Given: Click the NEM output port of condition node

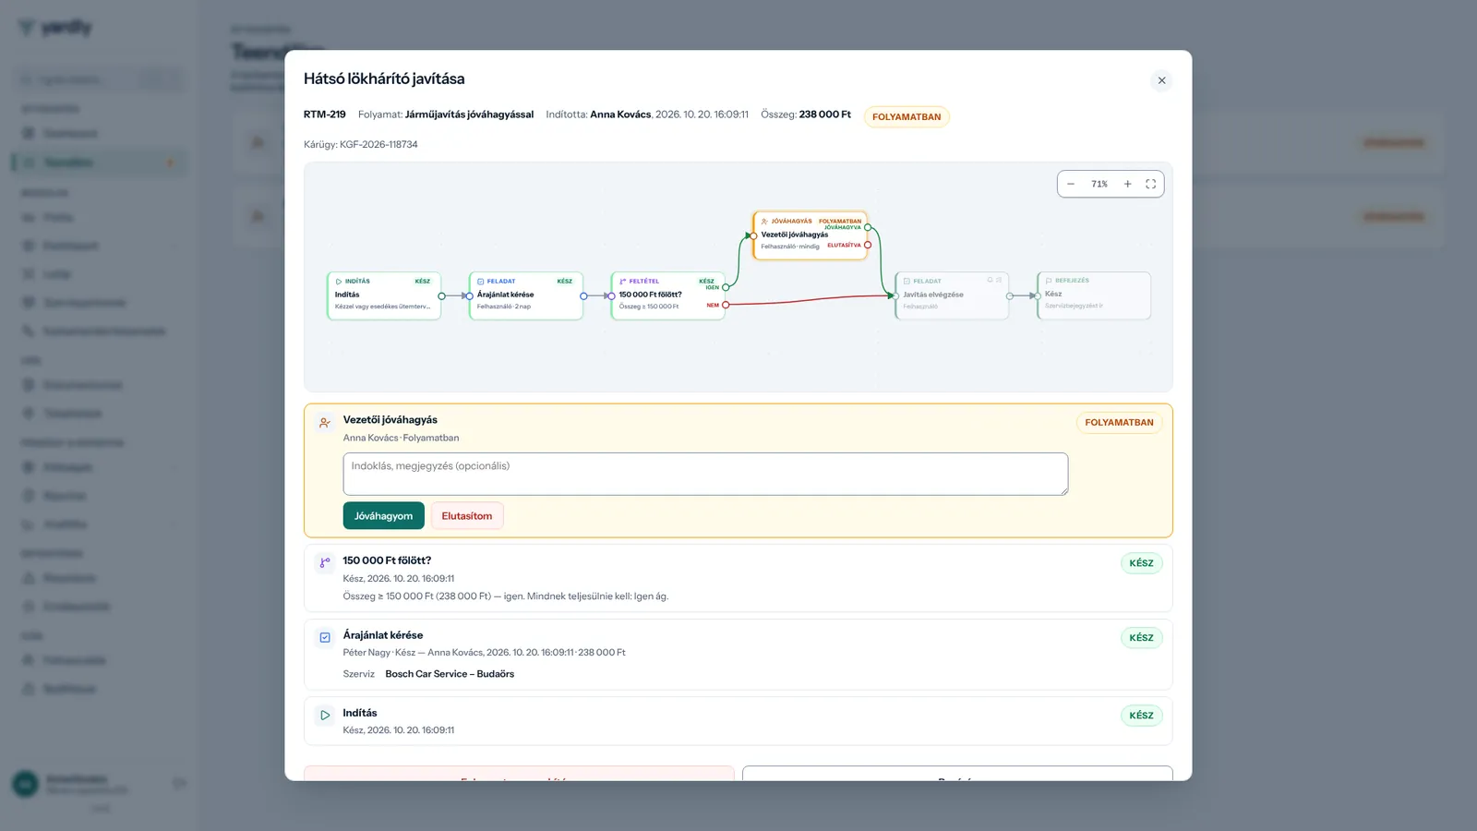Looking at the screenshot, I should [x=726, y=305].
